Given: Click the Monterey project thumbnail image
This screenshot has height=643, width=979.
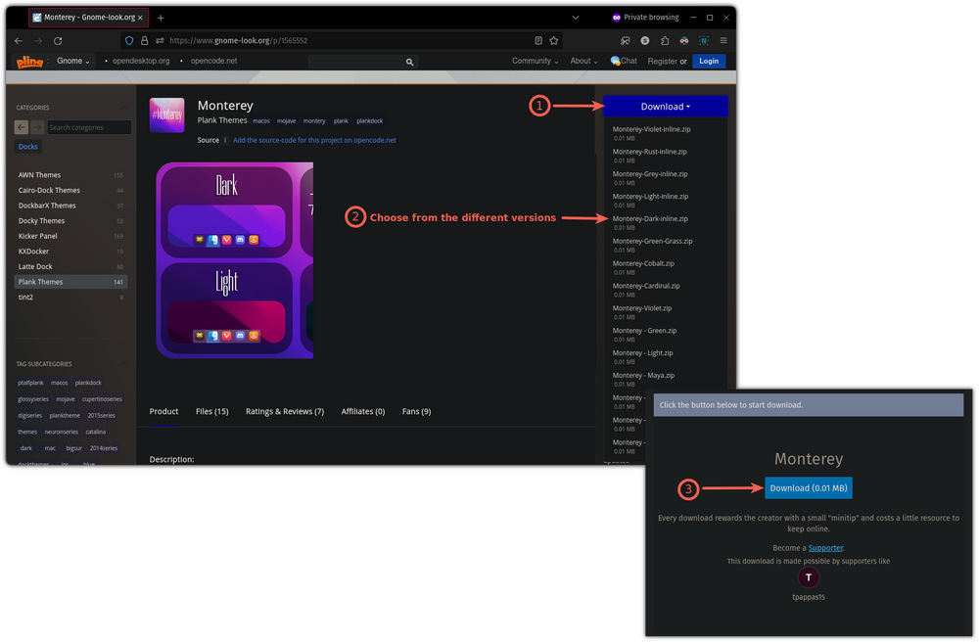Looking at the screenshot, I should tap(166, 115).
